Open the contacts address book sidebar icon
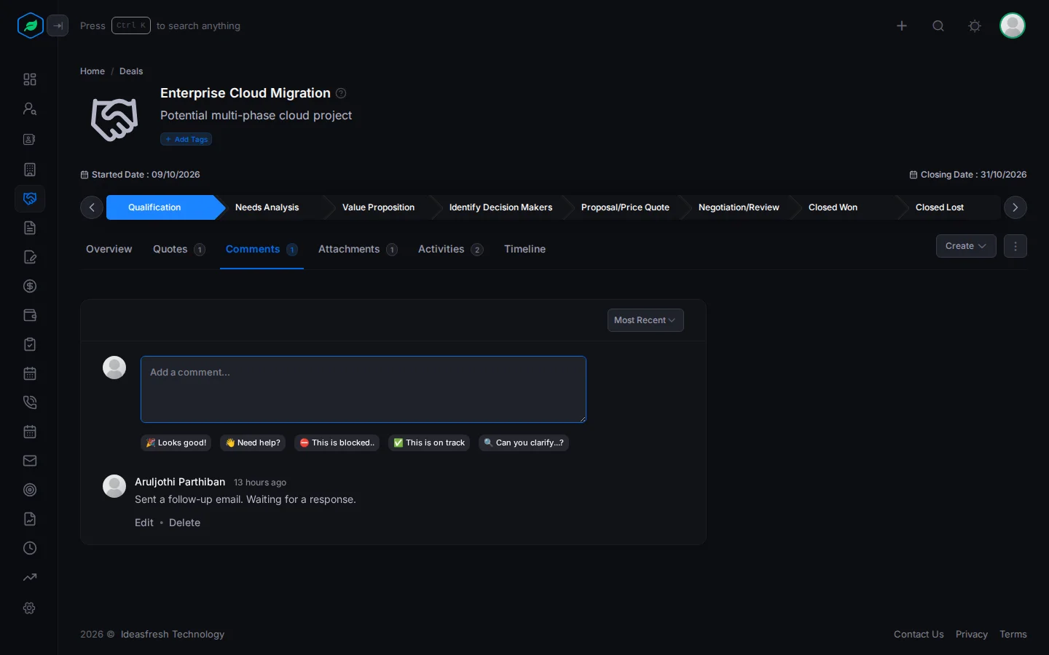This screenshot has width=1049, height=655. tap(30, 139)
